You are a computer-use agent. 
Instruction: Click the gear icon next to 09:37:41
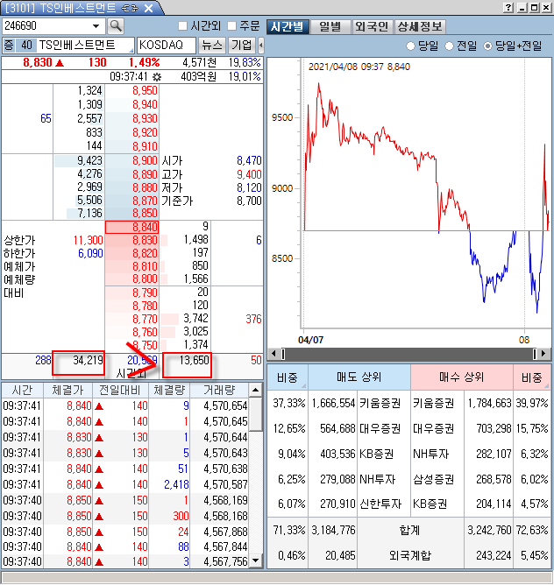coord(157,77)
